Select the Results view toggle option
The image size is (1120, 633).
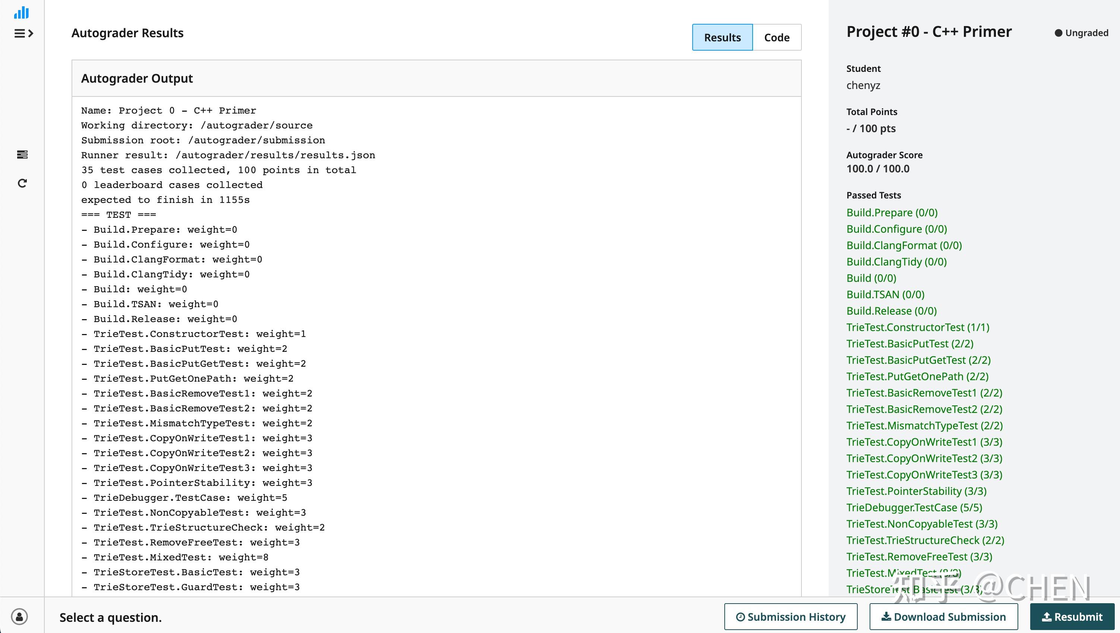pyautogui.click(x=722, y=37)
